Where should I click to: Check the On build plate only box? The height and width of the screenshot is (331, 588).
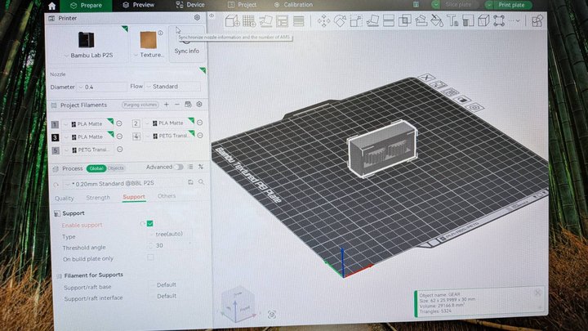[150, 257]
